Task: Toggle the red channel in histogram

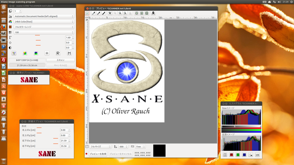Action: coord(231,155)
